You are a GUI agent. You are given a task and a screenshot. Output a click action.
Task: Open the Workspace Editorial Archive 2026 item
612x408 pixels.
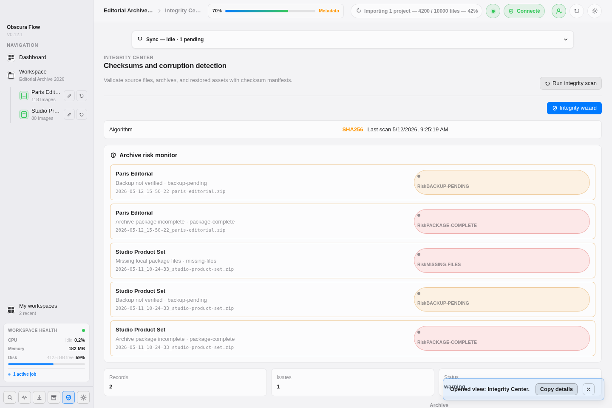tap(46, 75)
